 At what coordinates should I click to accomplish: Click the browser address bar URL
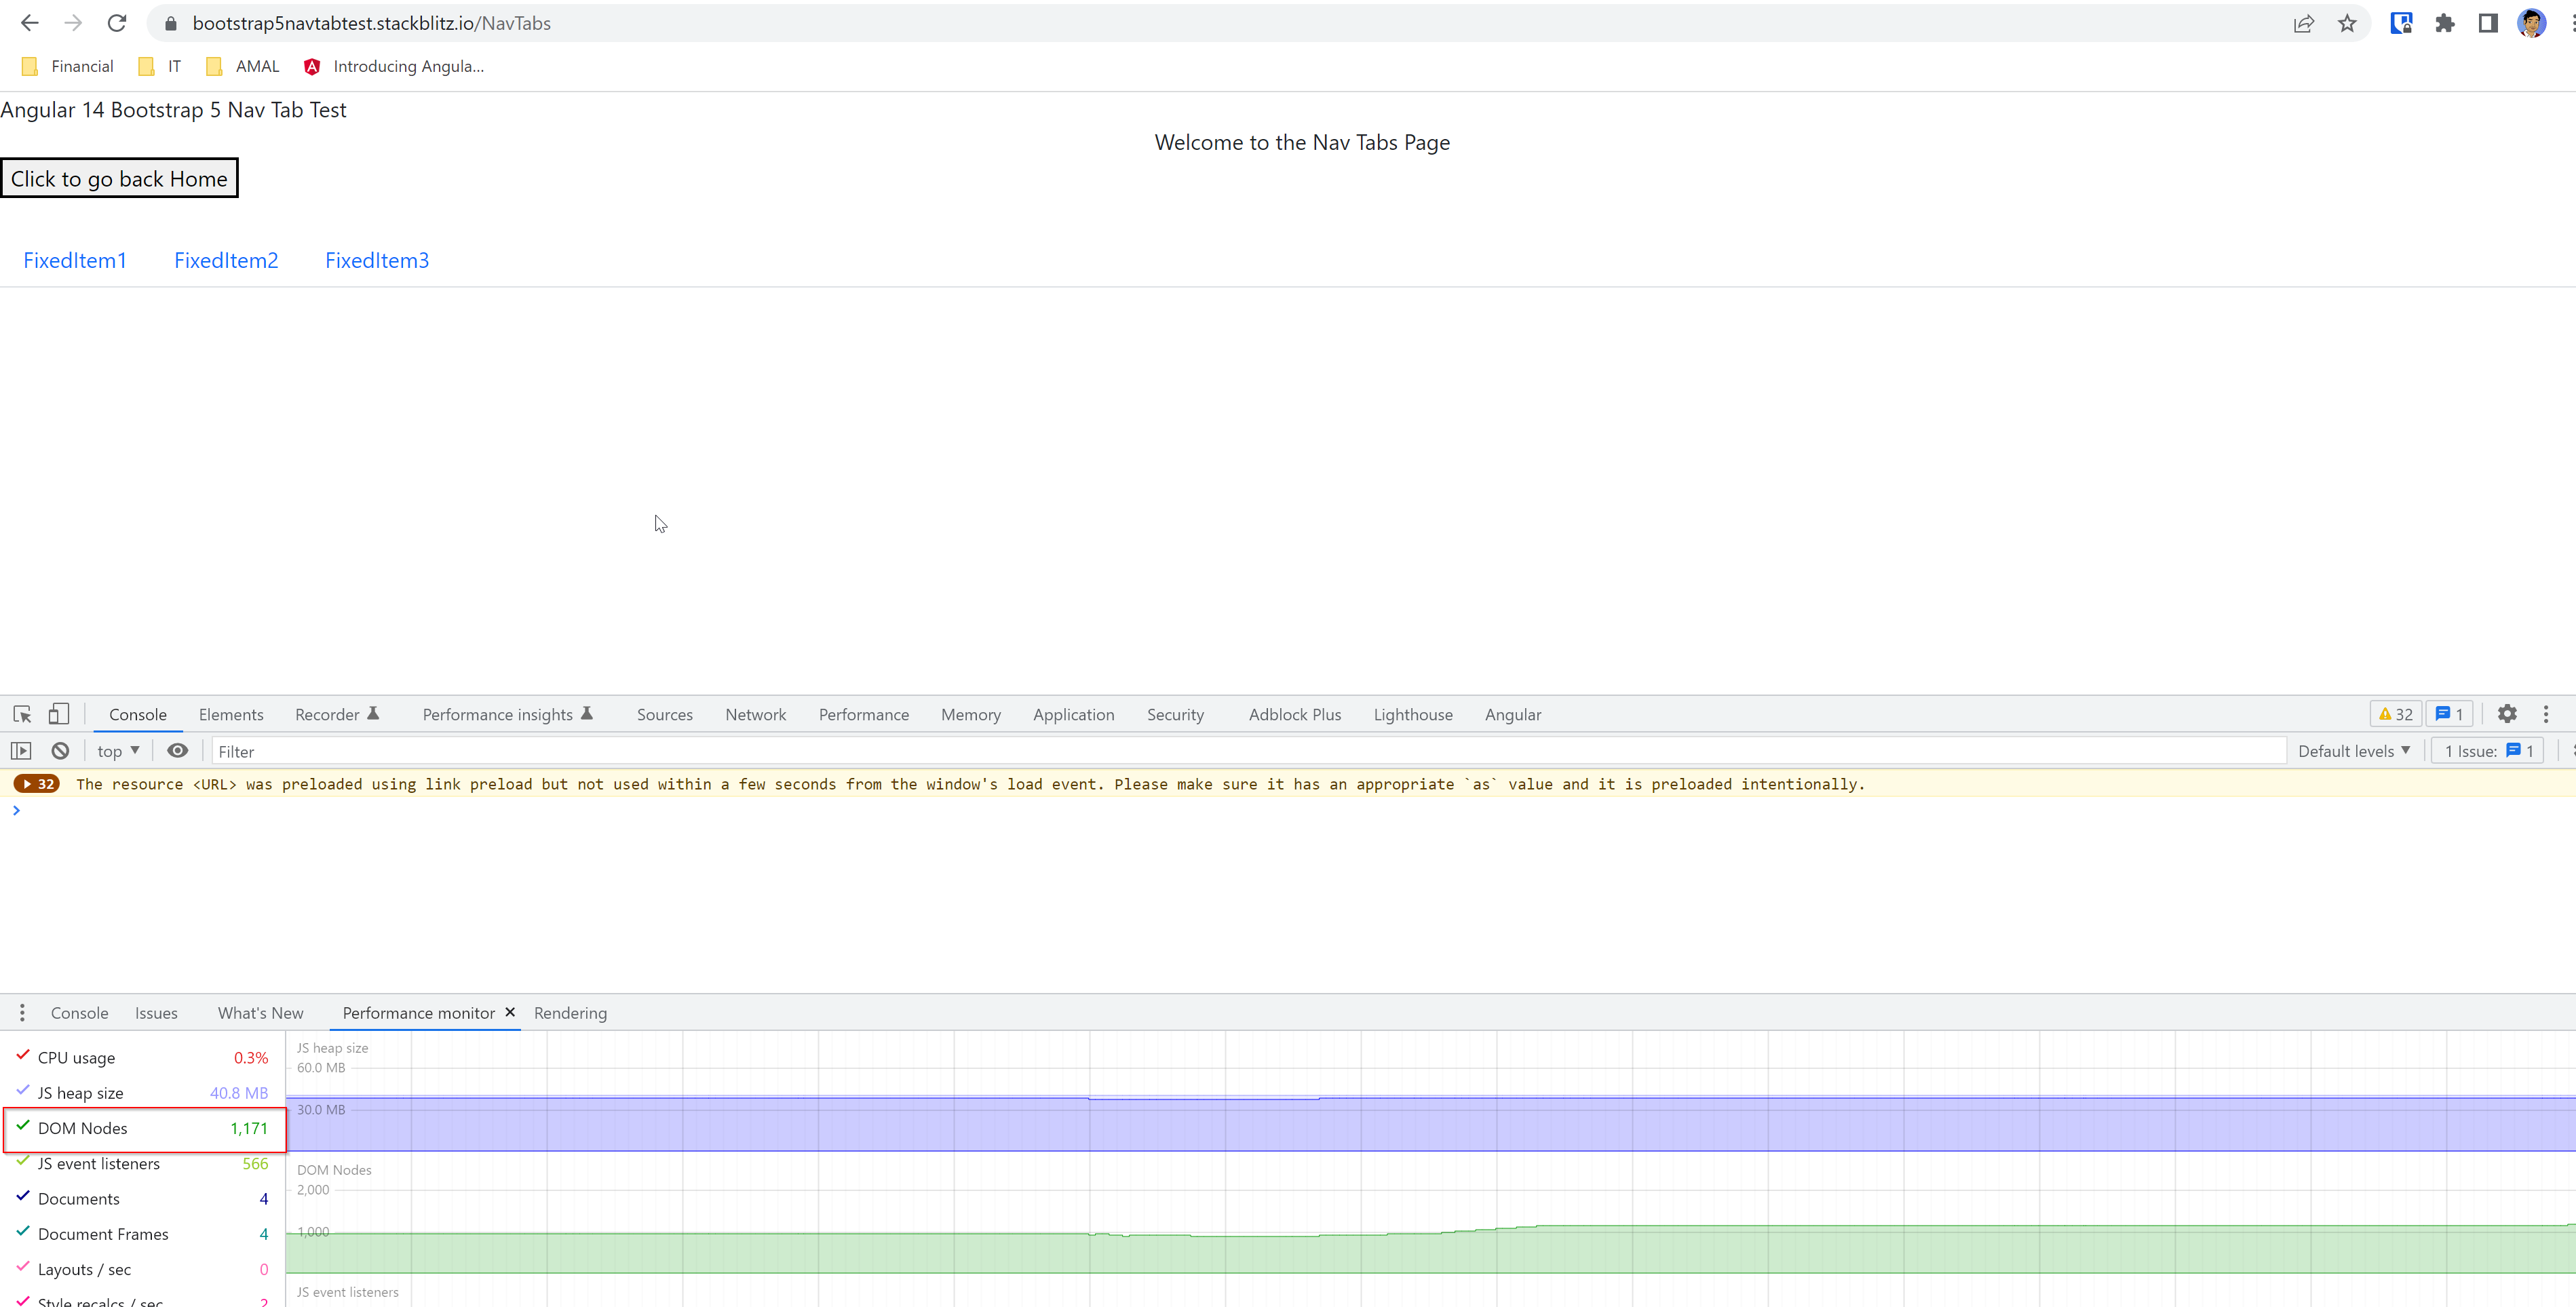click(371, 23)
